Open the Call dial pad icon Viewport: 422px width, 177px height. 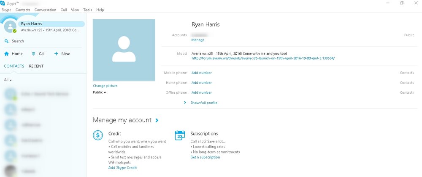33,54
